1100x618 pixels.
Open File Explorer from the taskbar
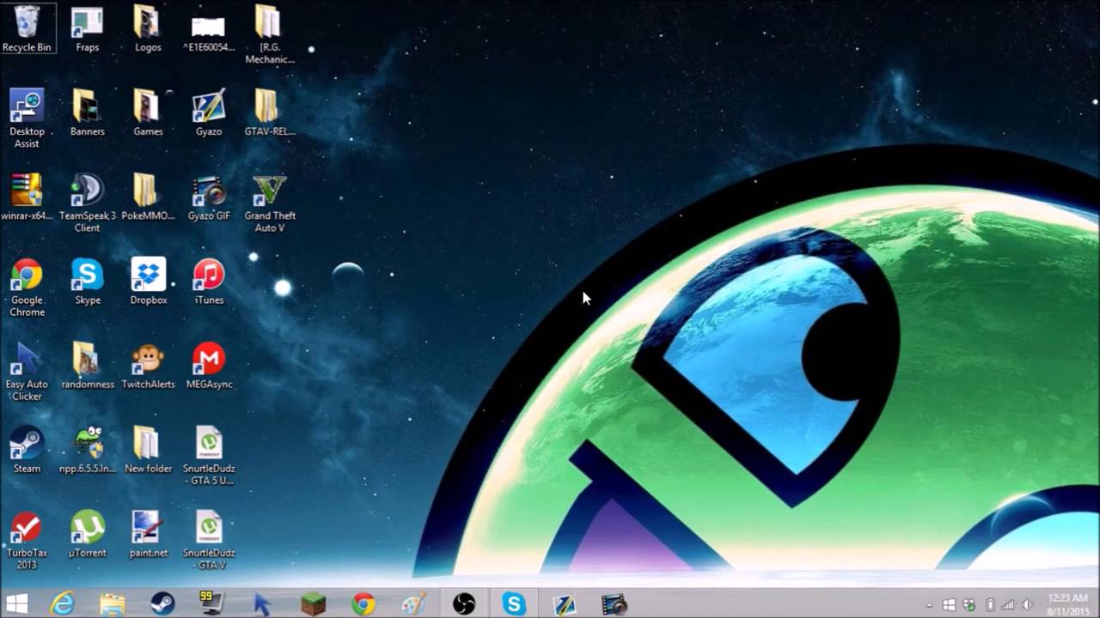coord(113,603)
